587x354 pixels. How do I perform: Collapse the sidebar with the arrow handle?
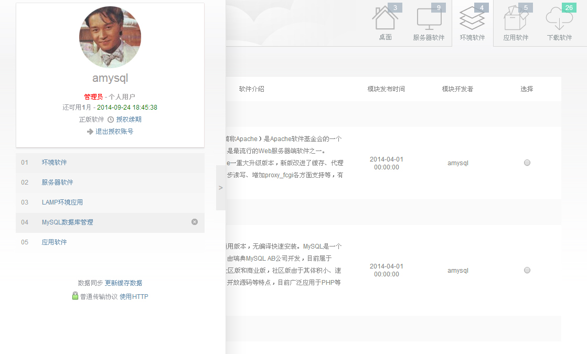click(x=221, y=188)
